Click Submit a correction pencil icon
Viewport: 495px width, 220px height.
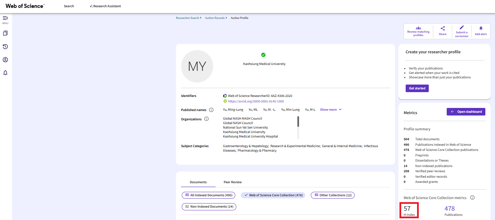pyautogui.click(x=462, y=27)
